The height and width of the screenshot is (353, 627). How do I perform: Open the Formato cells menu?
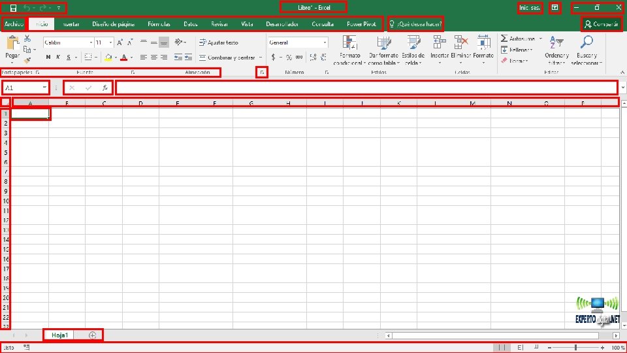coord(483,50)
